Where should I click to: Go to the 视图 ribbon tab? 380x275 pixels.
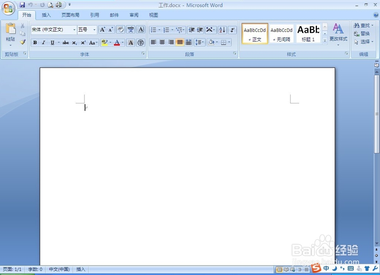pos(154,15)
